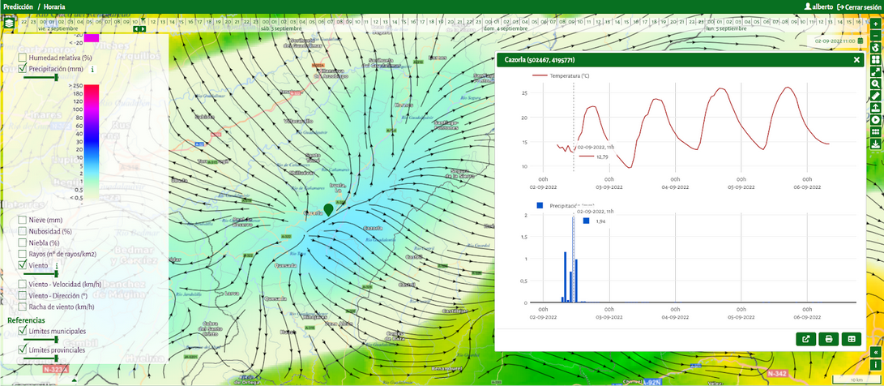This screenshot has width=884, height=386.
Task: Open the layers panel icon
Action: [x=9, y=24]
